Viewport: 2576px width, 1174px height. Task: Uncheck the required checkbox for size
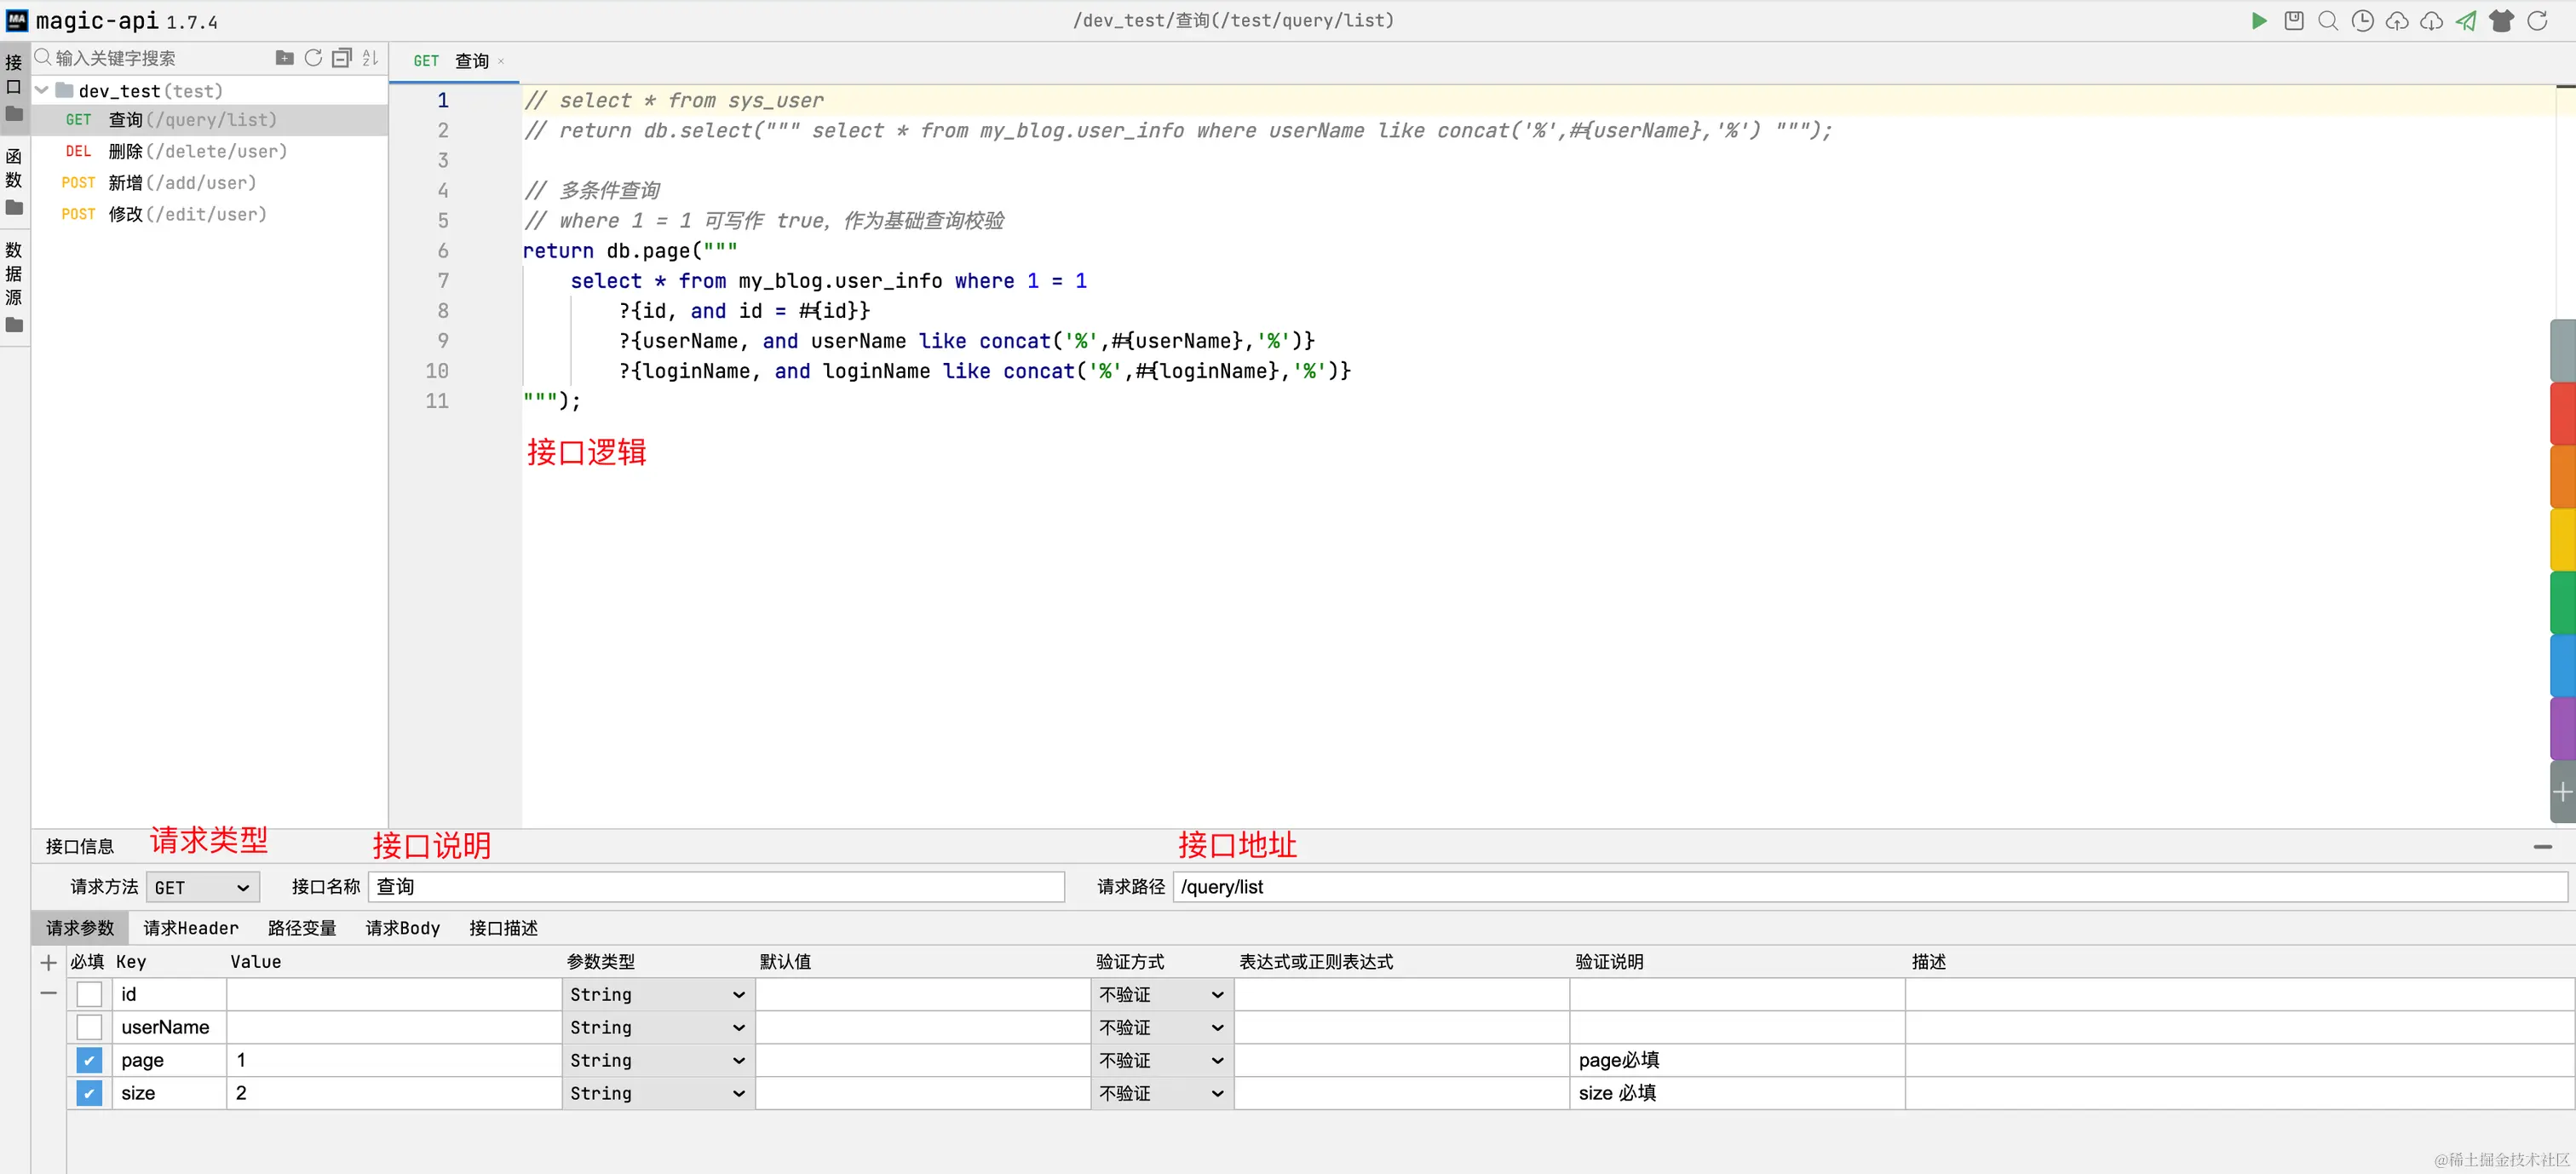[x=89, y=1093]
